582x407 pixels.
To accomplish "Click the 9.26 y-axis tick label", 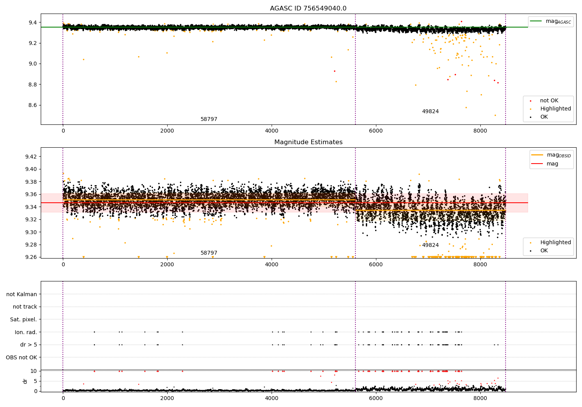I will coord(31,257).
